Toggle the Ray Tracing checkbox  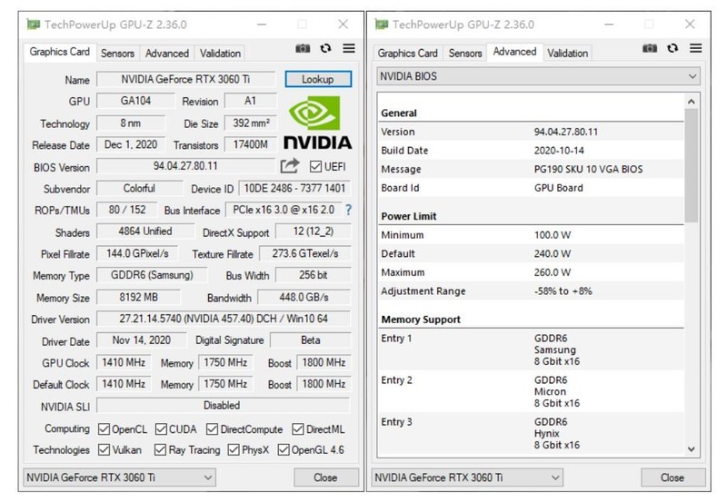click(x=160, y=449)
